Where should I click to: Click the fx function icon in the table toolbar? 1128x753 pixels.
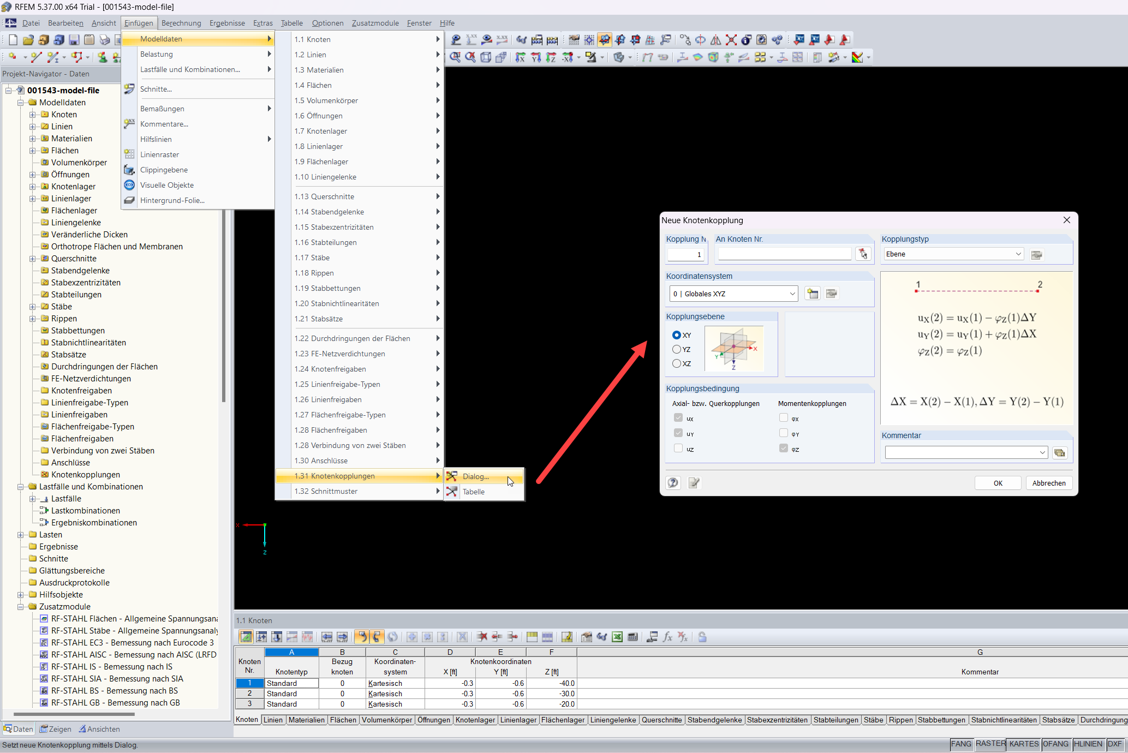pos(668,637)
